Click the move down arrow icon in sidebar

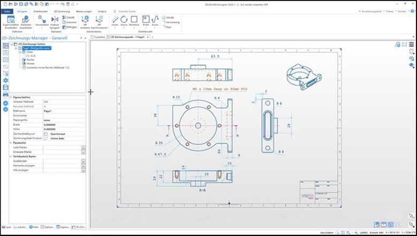pyautogui.click(x=5, y=109)
